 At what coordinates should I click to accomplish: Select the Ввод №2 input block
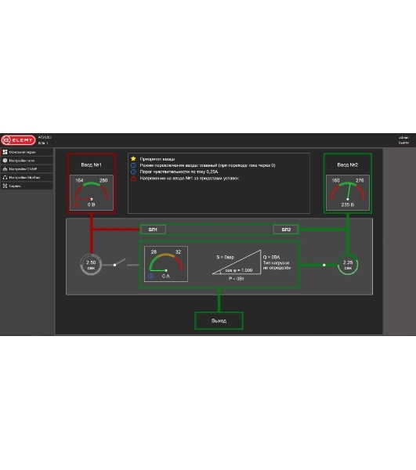pos(348,183)
